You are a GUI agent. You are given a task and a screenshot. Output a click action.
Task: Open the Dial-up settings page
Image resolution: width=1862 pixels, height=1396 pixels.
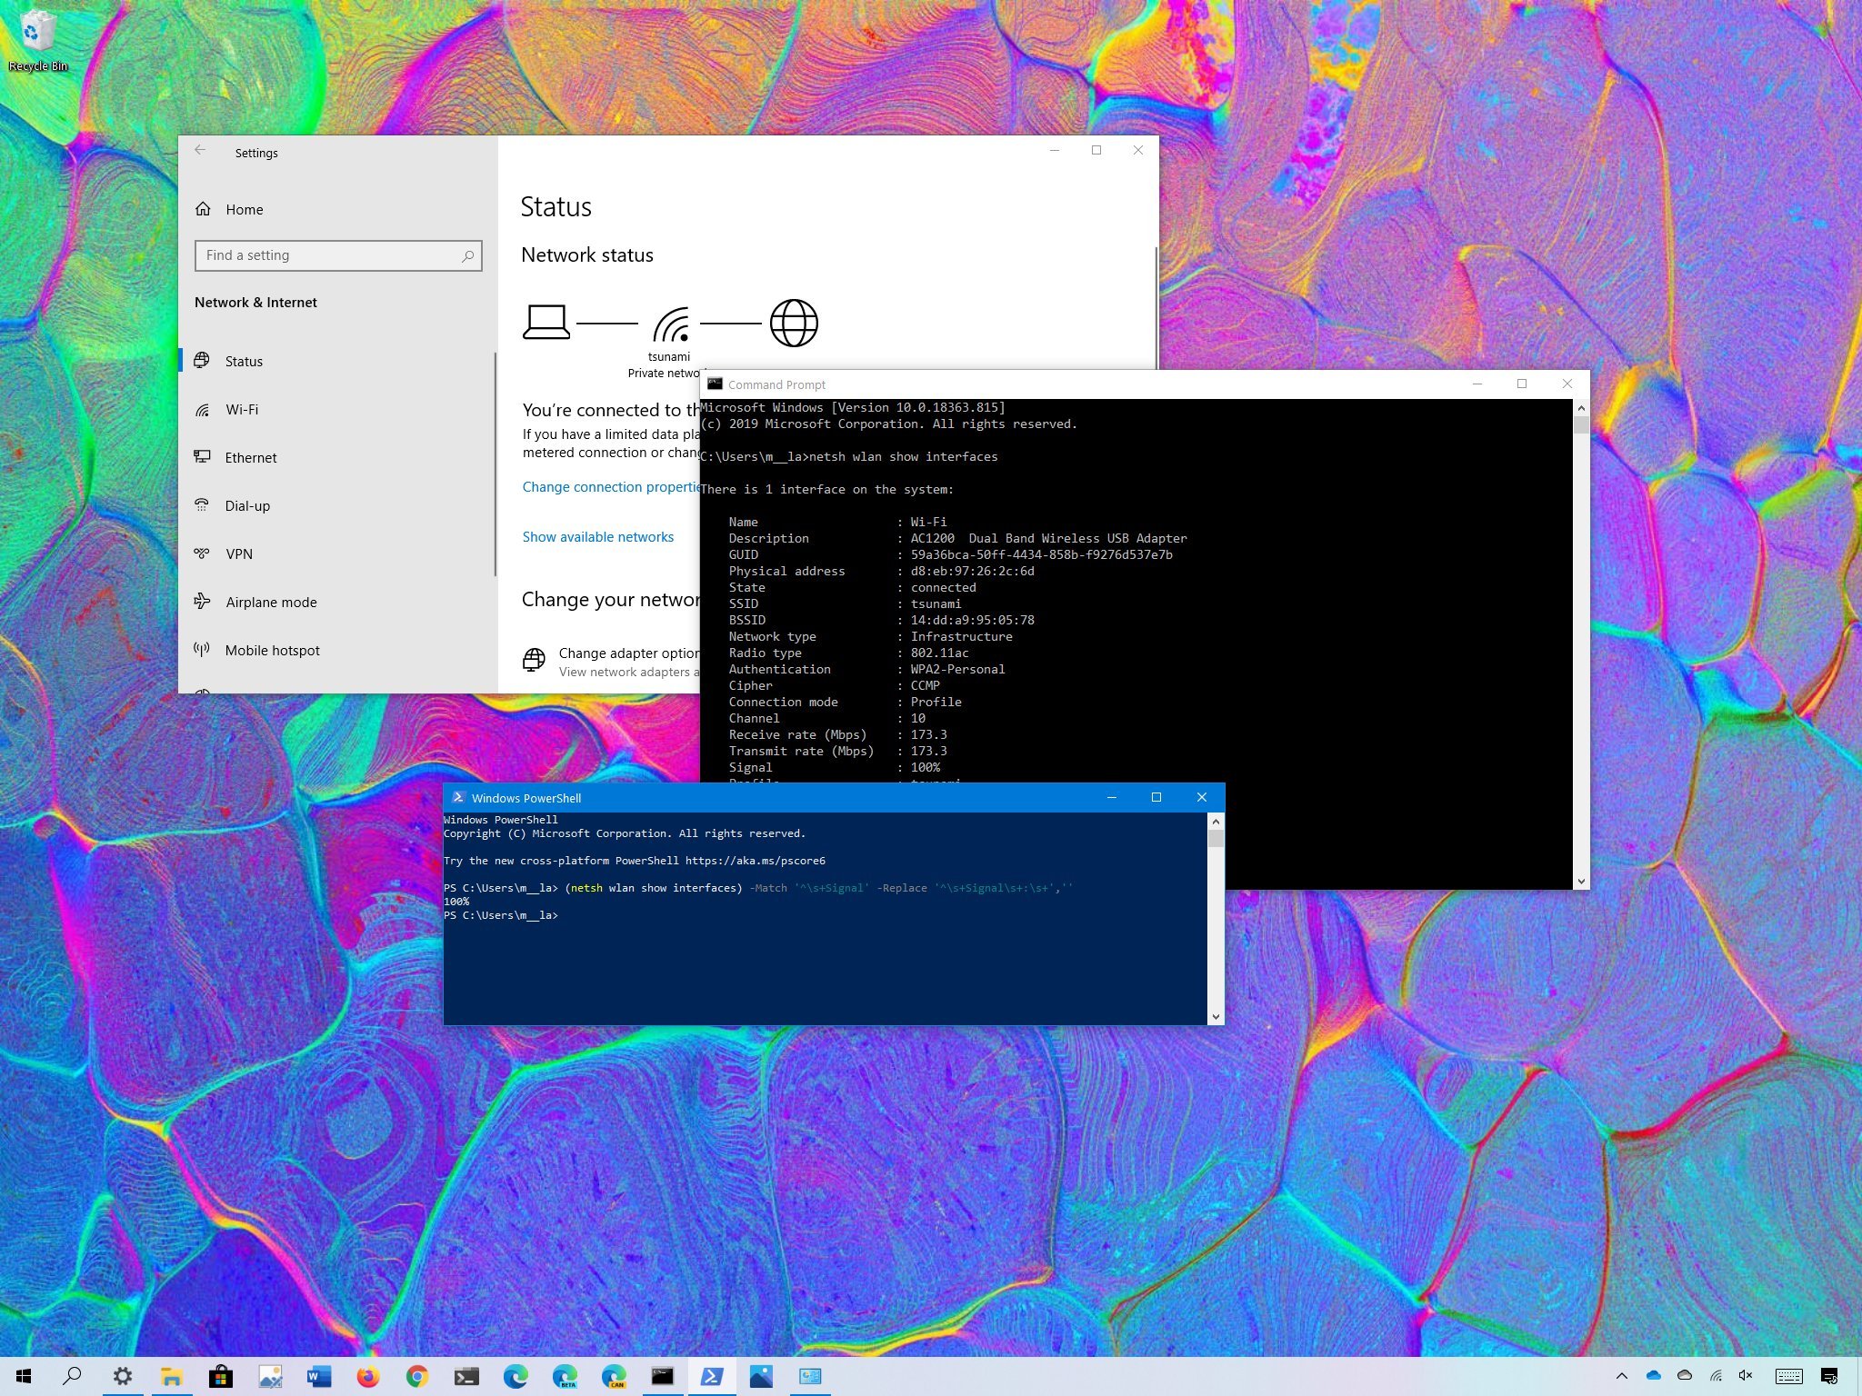(x=247, y=506)
